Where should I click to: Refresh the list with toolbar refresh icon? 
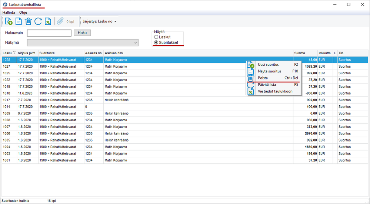coord(38,21)
